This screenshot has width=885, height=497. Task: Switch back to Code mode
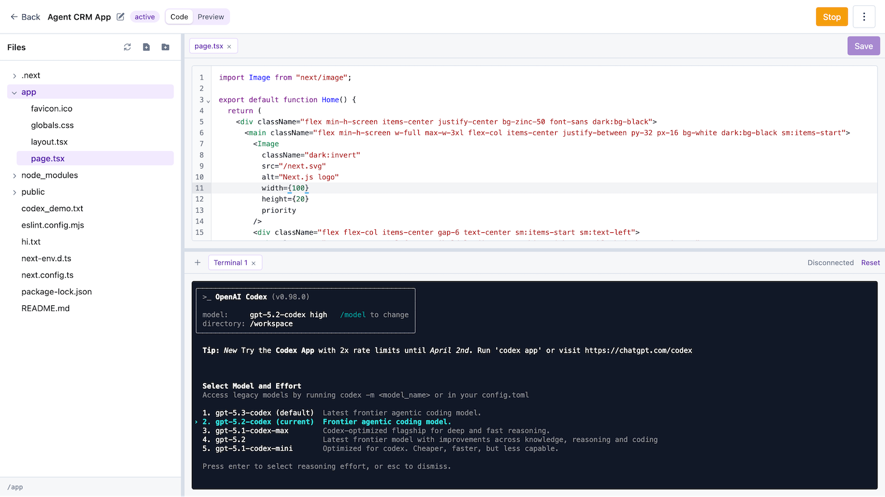coord(179,17)
